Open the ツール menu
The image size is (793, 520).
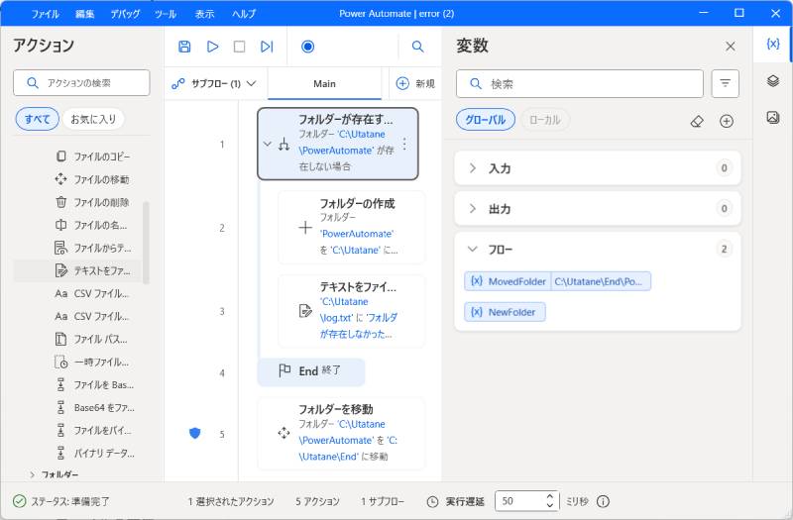(x=166, y=14)
